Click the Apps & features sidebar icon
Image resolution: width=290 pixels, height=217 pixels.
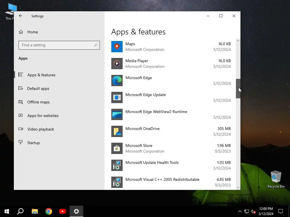(x=20, y=75)
